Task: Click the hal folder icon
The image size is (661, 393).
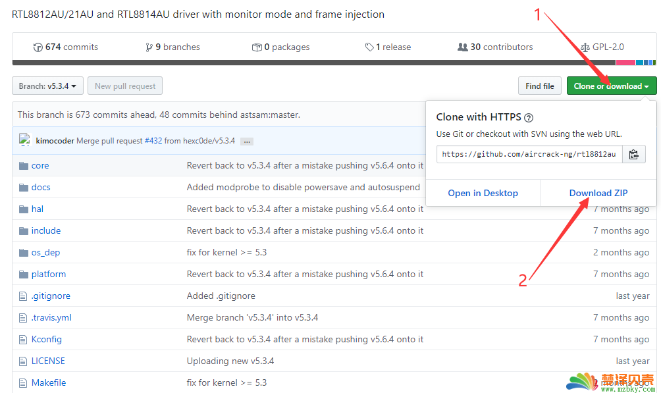Action: [x=24, y=209]
